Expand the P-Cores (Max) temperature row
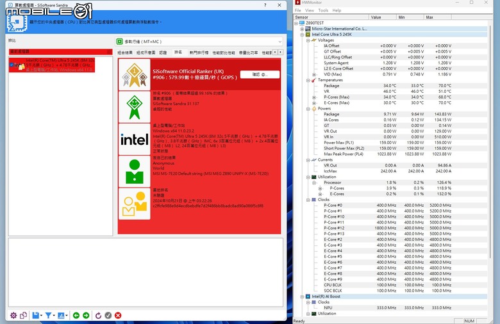Screen dimensions: 500x324 (x=314, y=97)
